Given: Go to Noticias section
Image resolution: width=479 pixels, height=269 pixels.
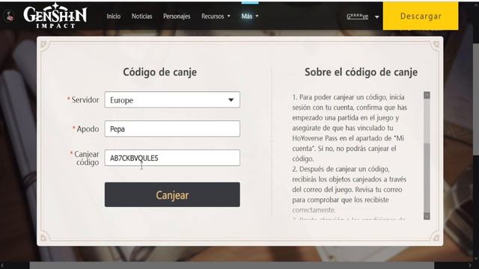Looking at the screenshot, I should click(x=141, y=16).
